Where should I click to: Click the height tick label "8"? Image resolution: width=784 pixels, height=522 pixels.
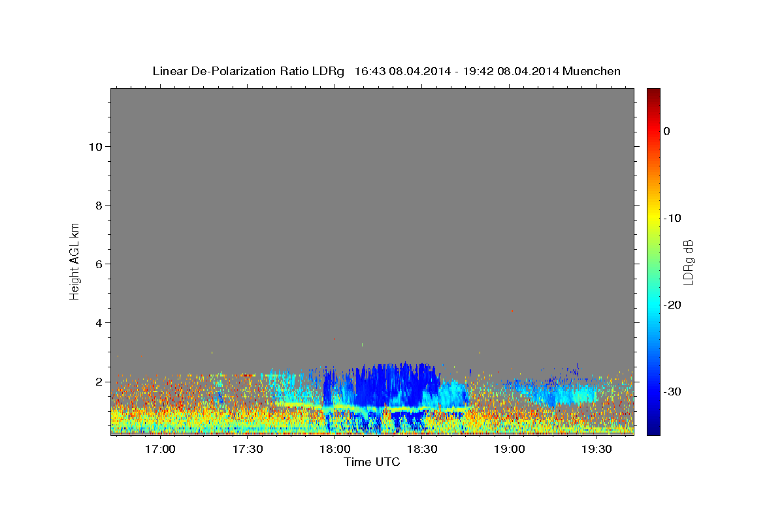pyautogui.click(x=98, y=206)
